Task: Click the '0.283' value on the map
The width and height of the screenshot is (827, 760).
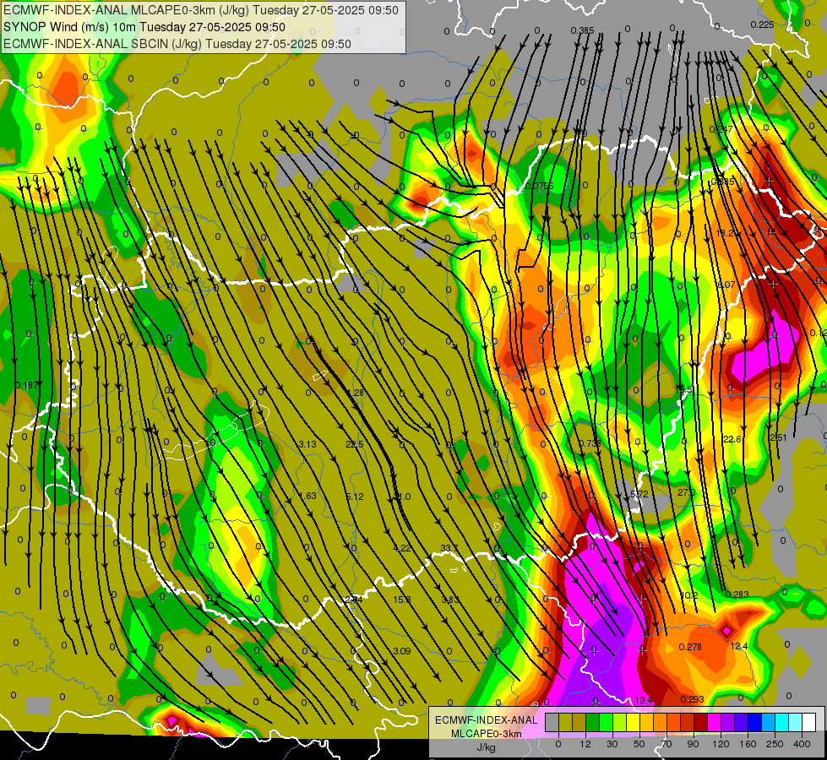Action: point(737,594)
